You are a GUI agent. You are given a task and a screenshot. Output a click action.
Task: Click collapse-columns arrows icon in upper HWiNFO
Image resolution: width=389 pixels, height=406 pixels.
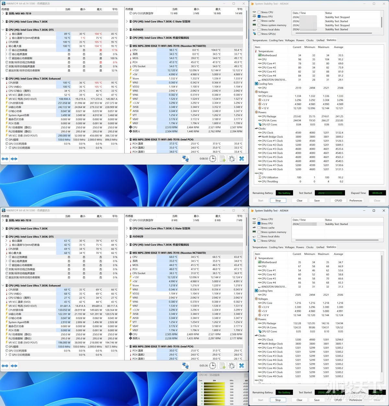pos(14,159)
